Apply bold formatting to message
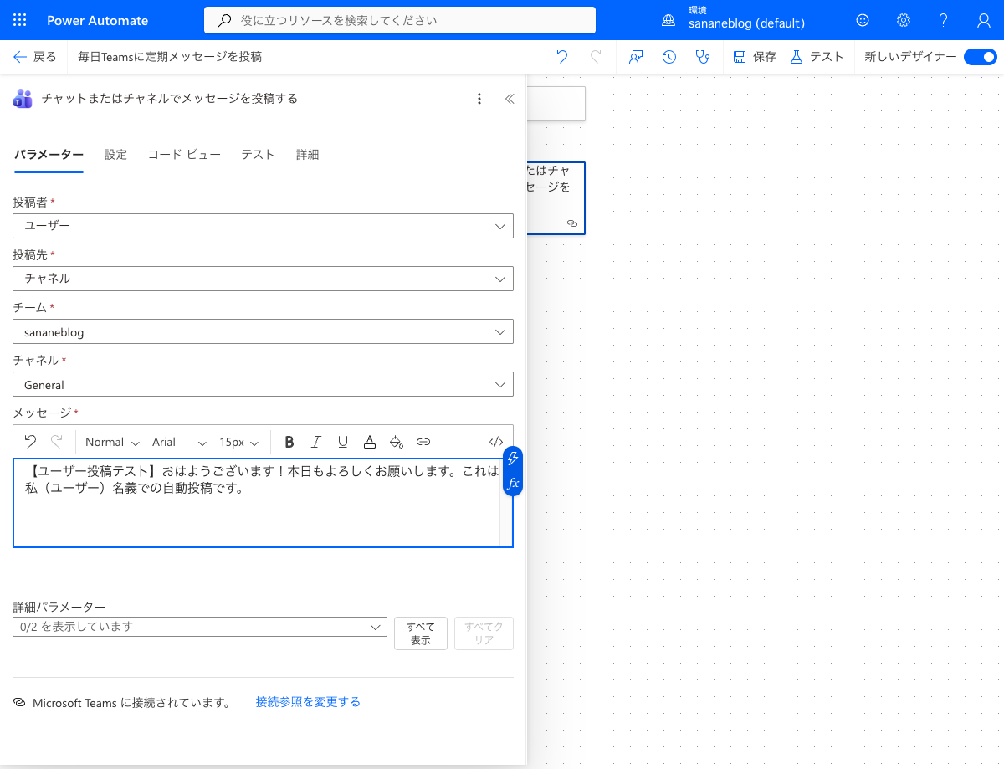This screenshot has width=1004, height=769. point(289,442)
